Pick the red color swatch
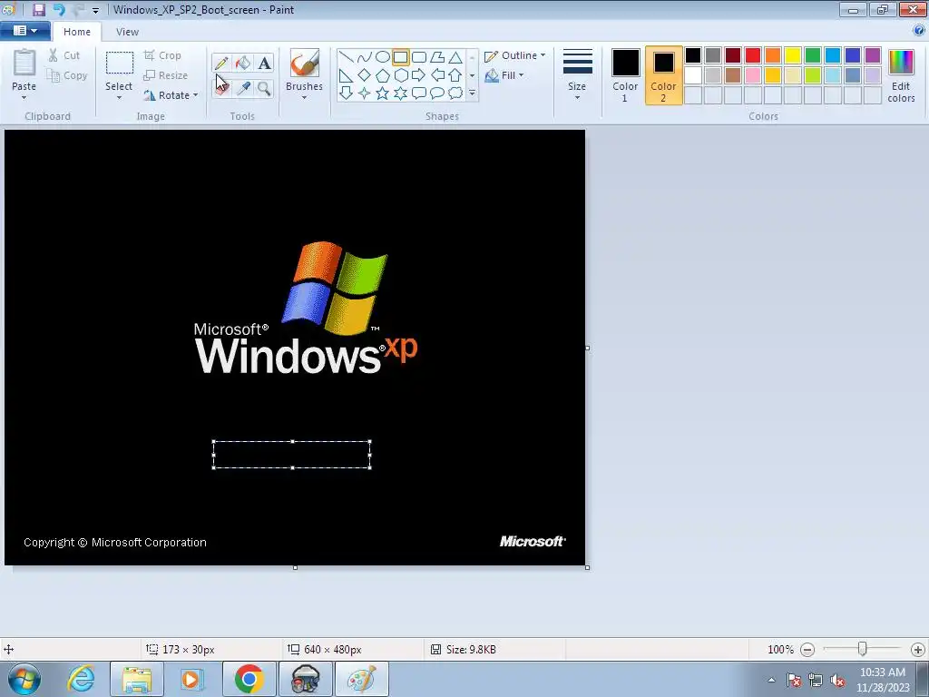 coord(753,55)
